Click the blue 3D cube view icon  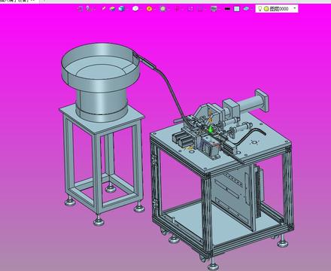click(122, 9)
